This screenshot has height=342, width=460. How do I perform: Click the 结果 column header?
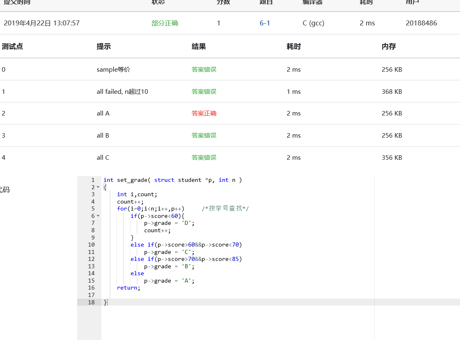(199, 46)
